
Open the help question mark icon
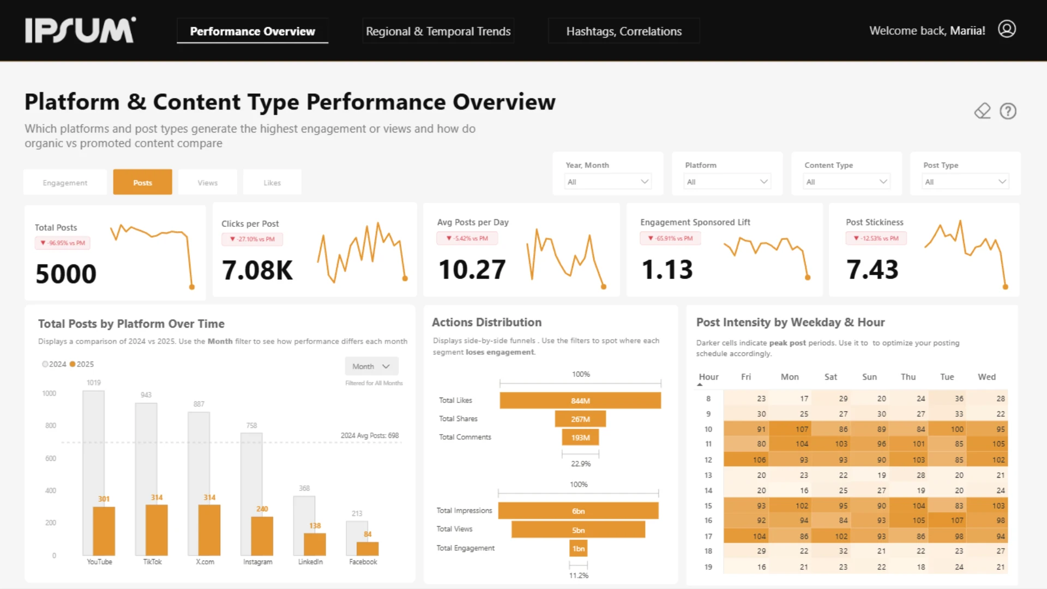pos(1008,111)
